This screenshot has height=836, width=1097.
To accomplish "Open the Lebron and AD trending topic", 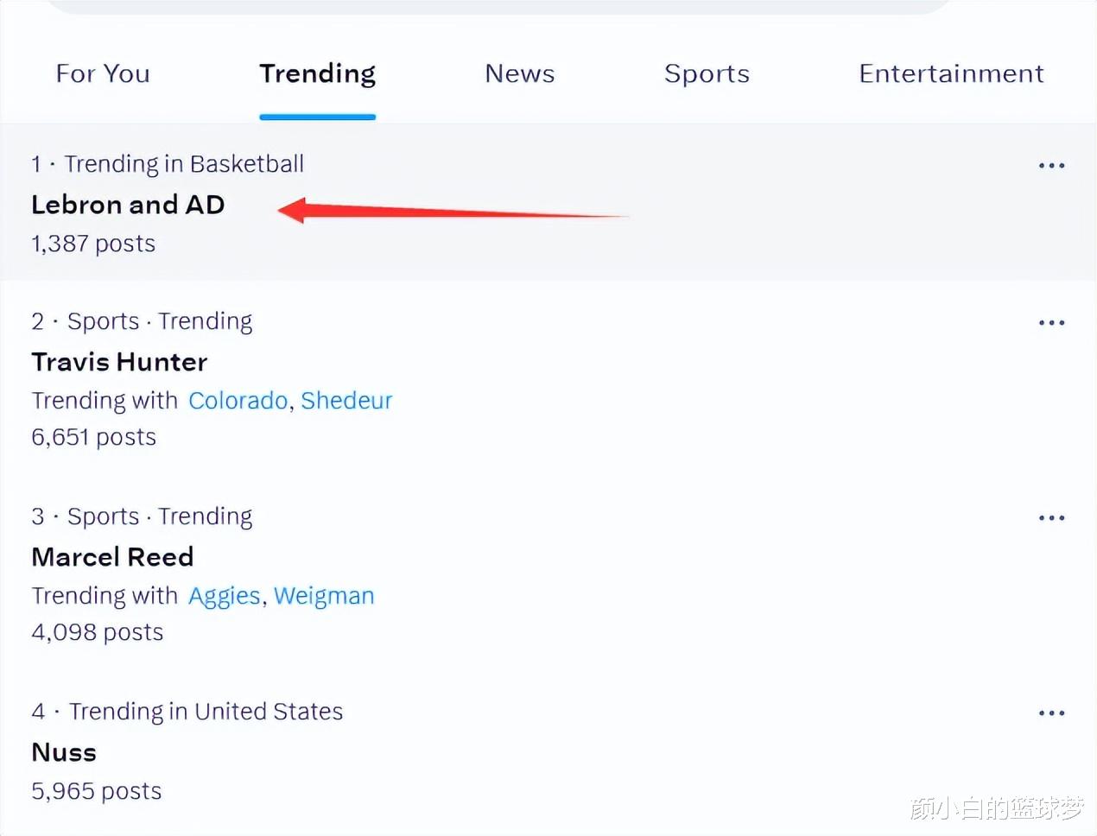I will tap(128, 205).
